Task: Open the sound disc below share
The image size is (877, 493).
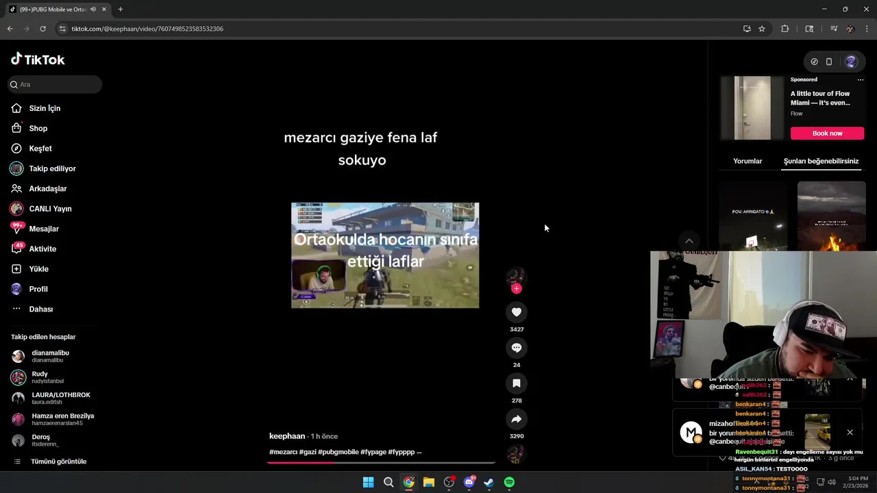Action: pyautogui.click(x=515, y=454)
